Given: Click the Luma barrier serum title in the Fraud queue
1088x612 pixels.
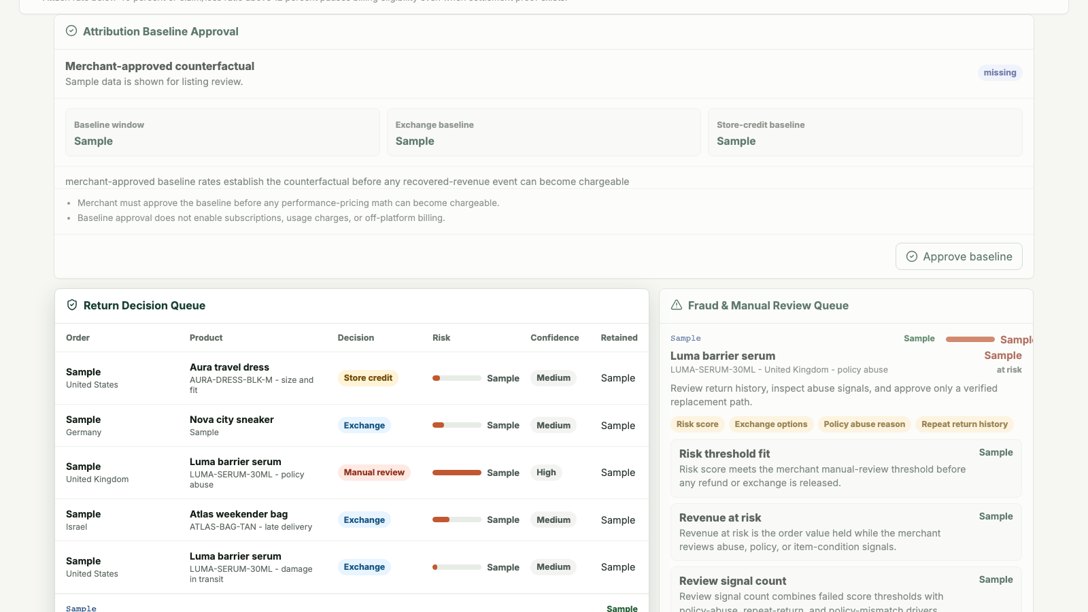Looking at the screenshot, I should pos(723,356).
